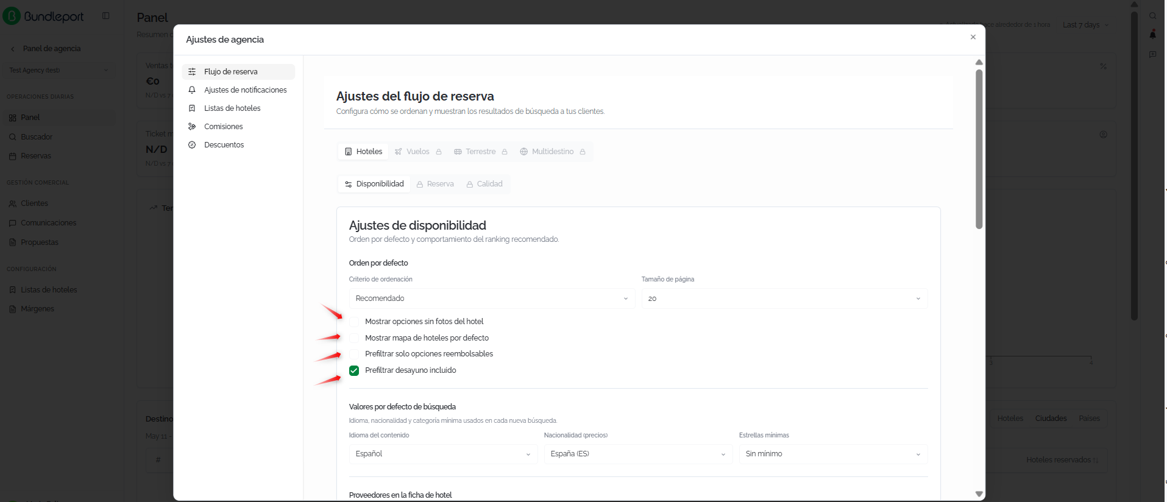The width and height of the screenshot is (1167, 502).
Task: Click the Terrestre lock icon
Action: point(505,152)
